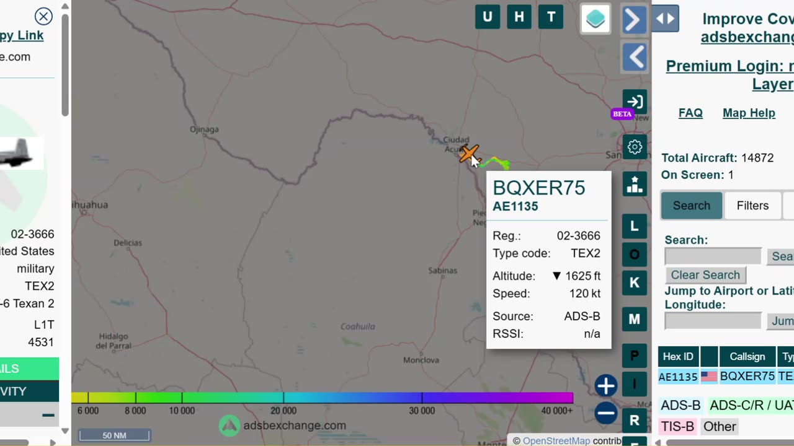Click the Jump to Airport input field
794x446 pixels.
point(713,320)
